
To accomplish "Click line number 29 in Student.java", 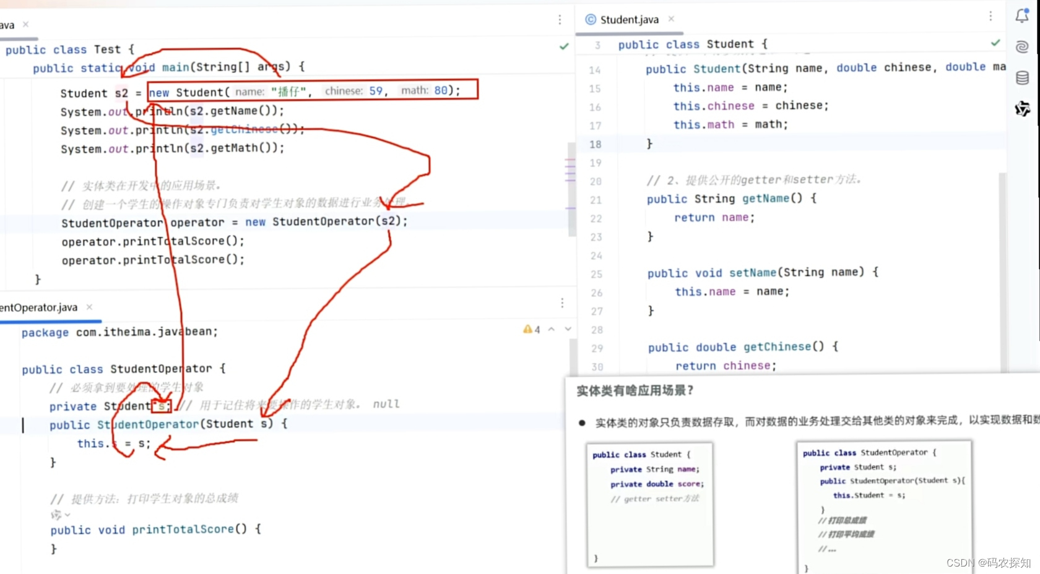I will tap(597, 348).
